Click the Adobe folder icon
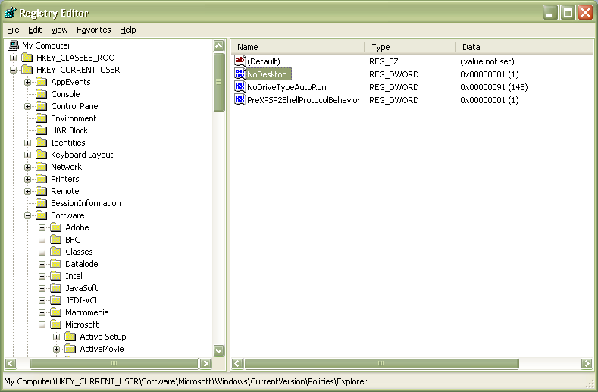598x392 pixels. coord(55,227)
